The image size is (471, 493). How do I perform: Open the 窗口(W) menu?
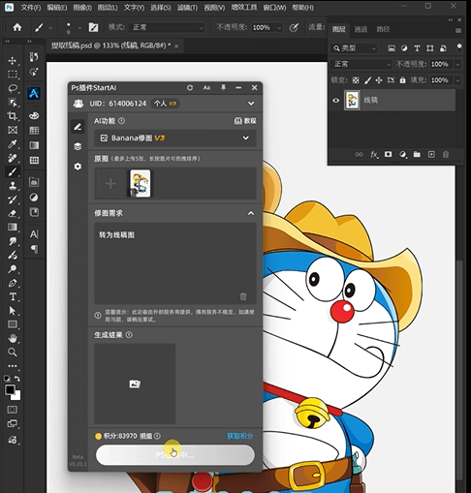[274, 7]
